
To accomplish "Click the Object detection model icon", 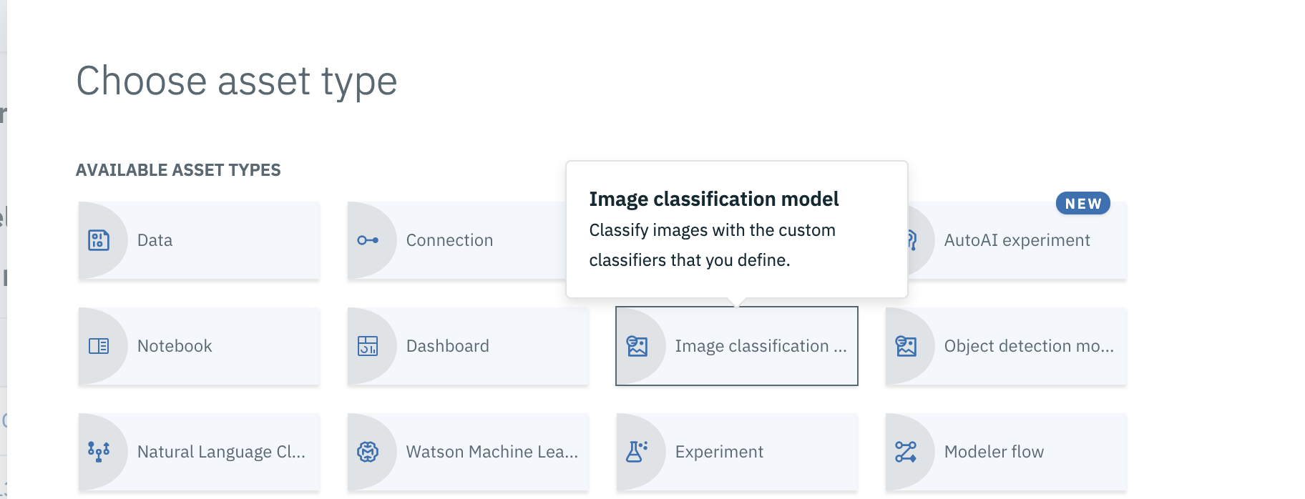I will coord(906,346).
